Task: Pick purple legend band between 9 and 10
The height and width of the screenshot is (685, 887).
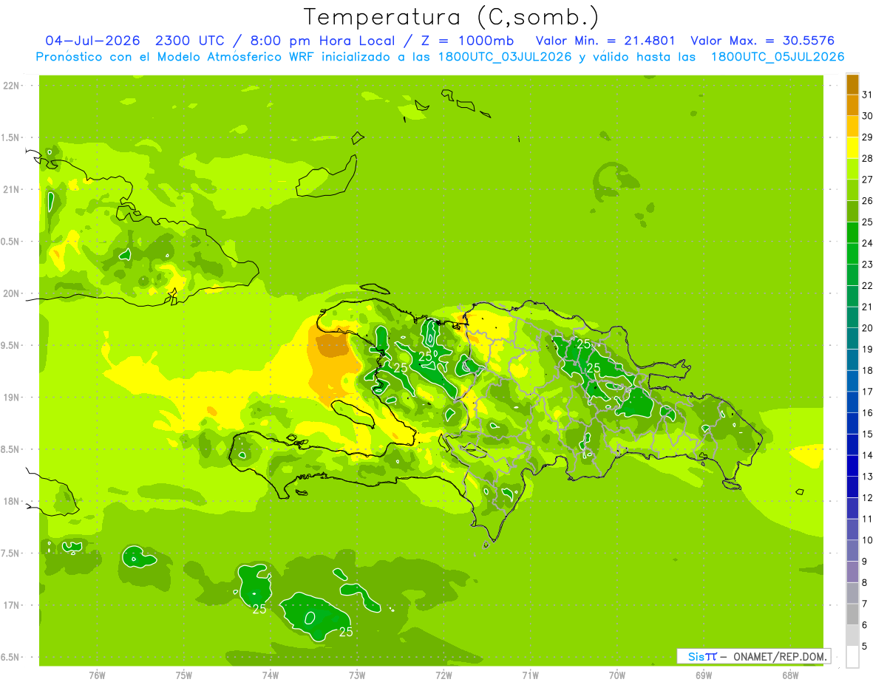Action: pyautogui.click(x=852, y=551)
